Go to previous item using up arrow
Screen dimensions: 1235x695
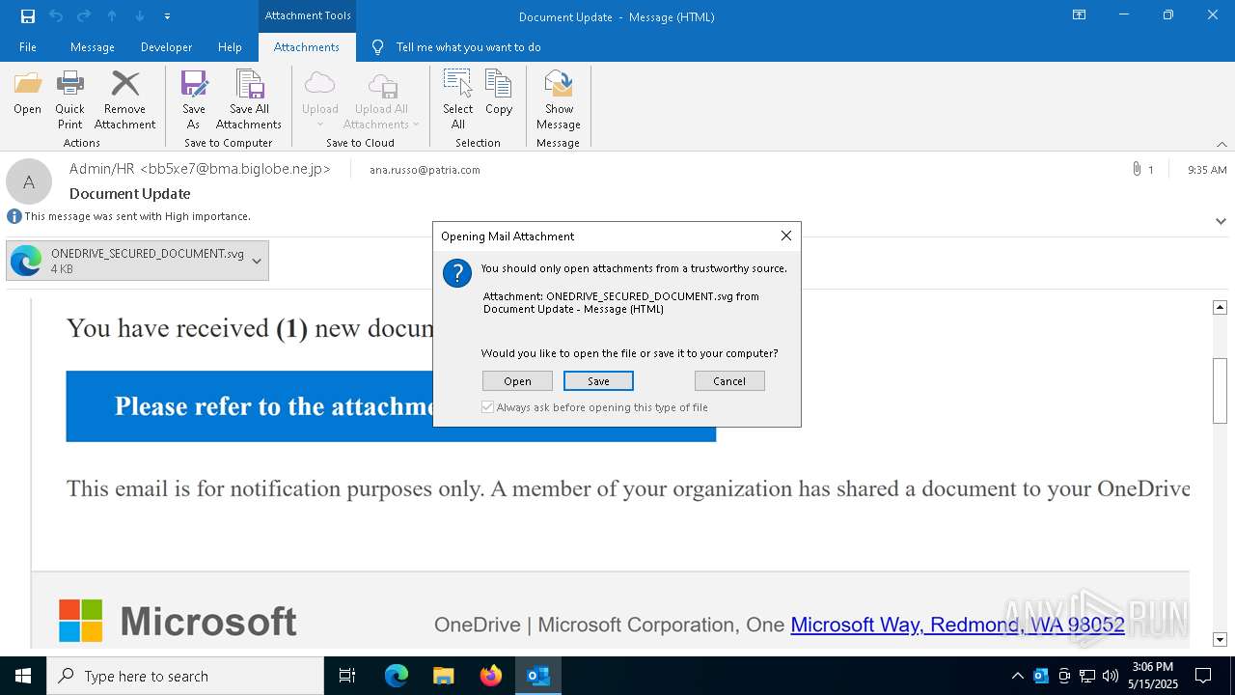(x=112, y=15)
